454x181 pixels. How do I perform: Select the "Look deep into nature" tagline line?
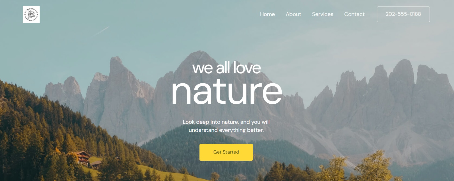[226, 122]
